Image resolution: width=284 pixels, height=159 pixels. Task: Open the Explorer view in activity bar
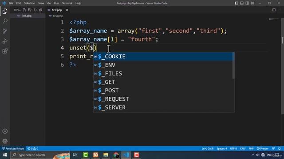5,11
